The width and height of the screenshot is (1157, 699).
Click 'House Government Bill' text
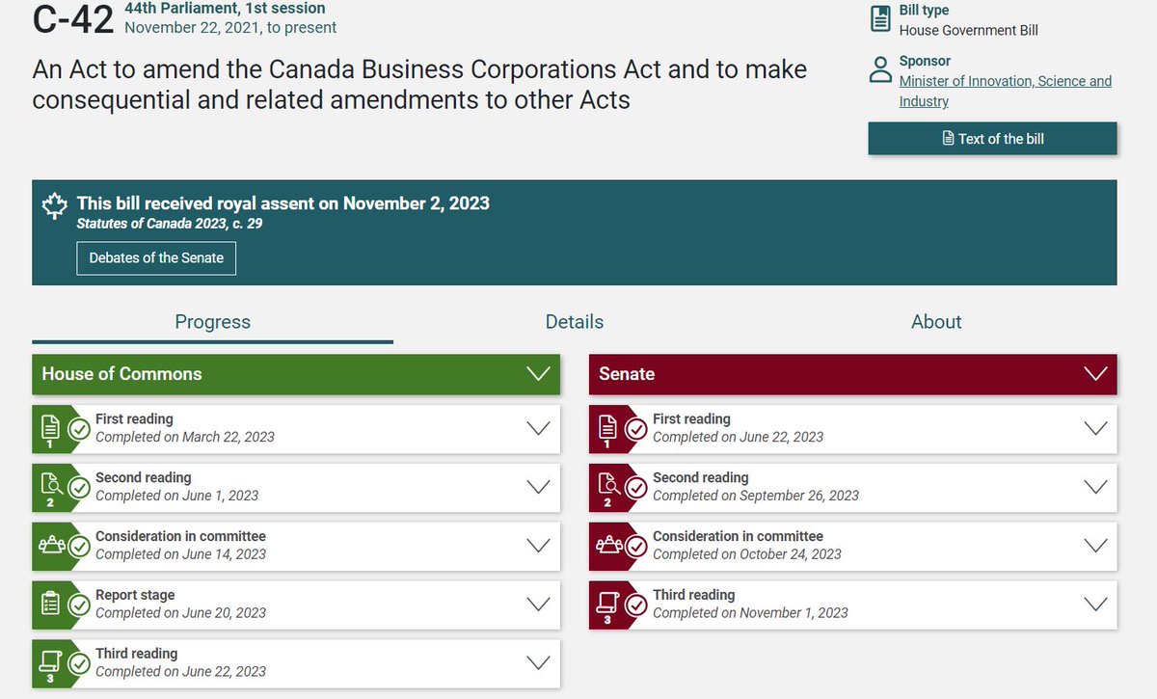[x=969, y=31]
